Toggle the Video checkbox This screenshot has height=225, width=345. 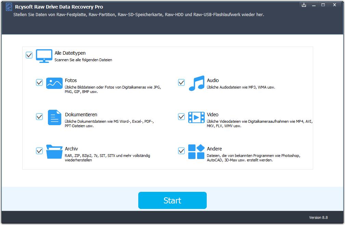pos(181,117)
